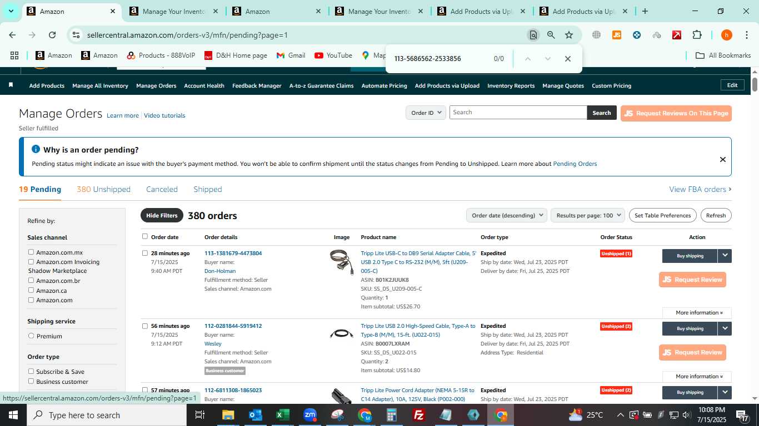Open the Chrome three-dot menu

coord(746,35)
